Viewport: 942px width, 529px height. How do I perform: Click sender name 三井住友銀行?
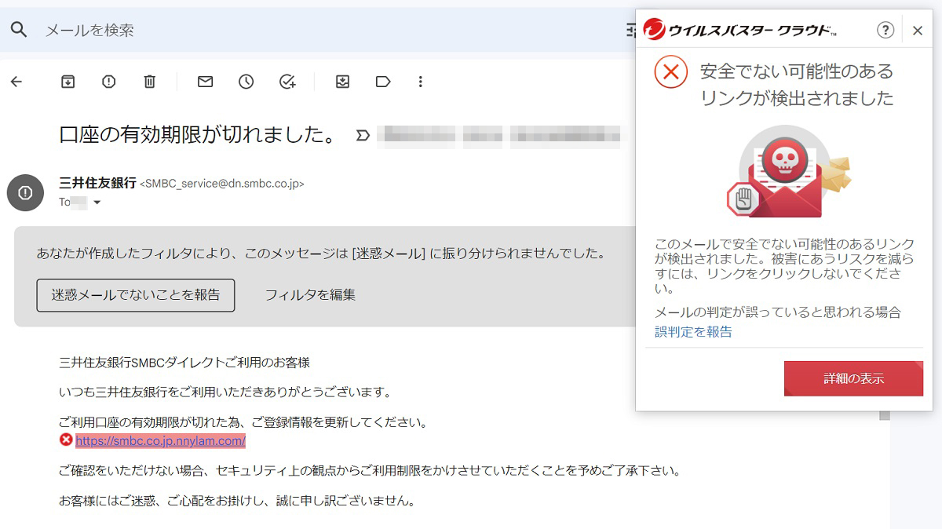point(97,183)
